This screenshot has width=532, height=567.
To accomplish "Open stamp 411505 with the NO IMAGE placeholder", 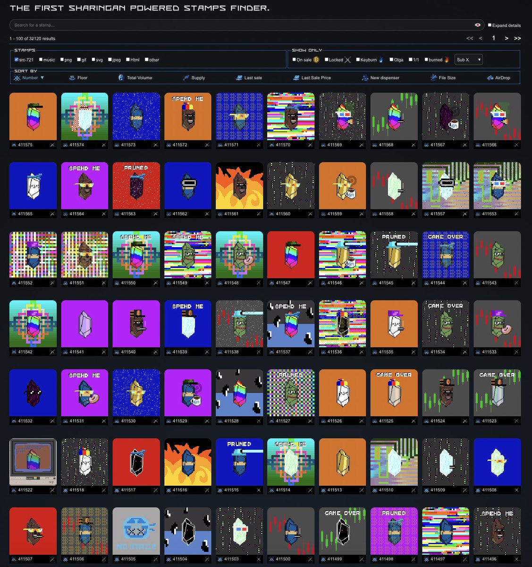I will [x=136, y=531].
